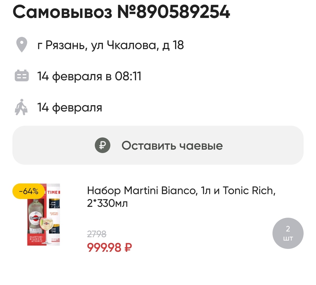Open product Набор Martini Bianco title
The image size is (316, 285).
tap(181, 197)
